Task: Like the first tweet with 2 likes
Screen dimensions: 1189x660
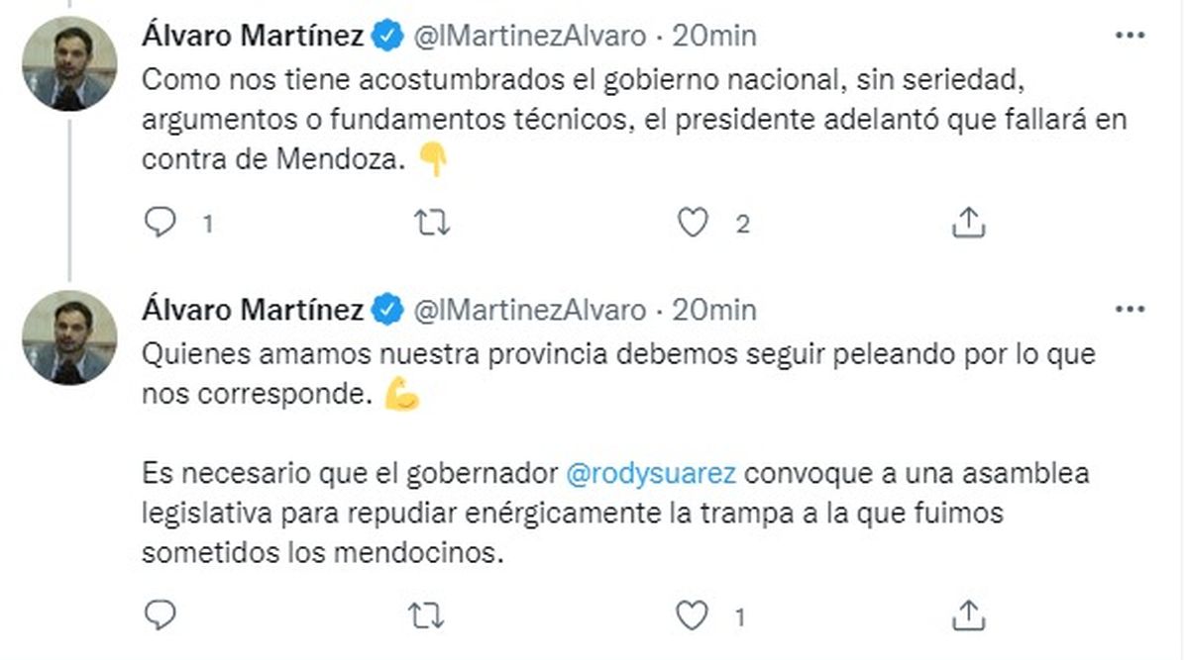Action: point(693,224)
